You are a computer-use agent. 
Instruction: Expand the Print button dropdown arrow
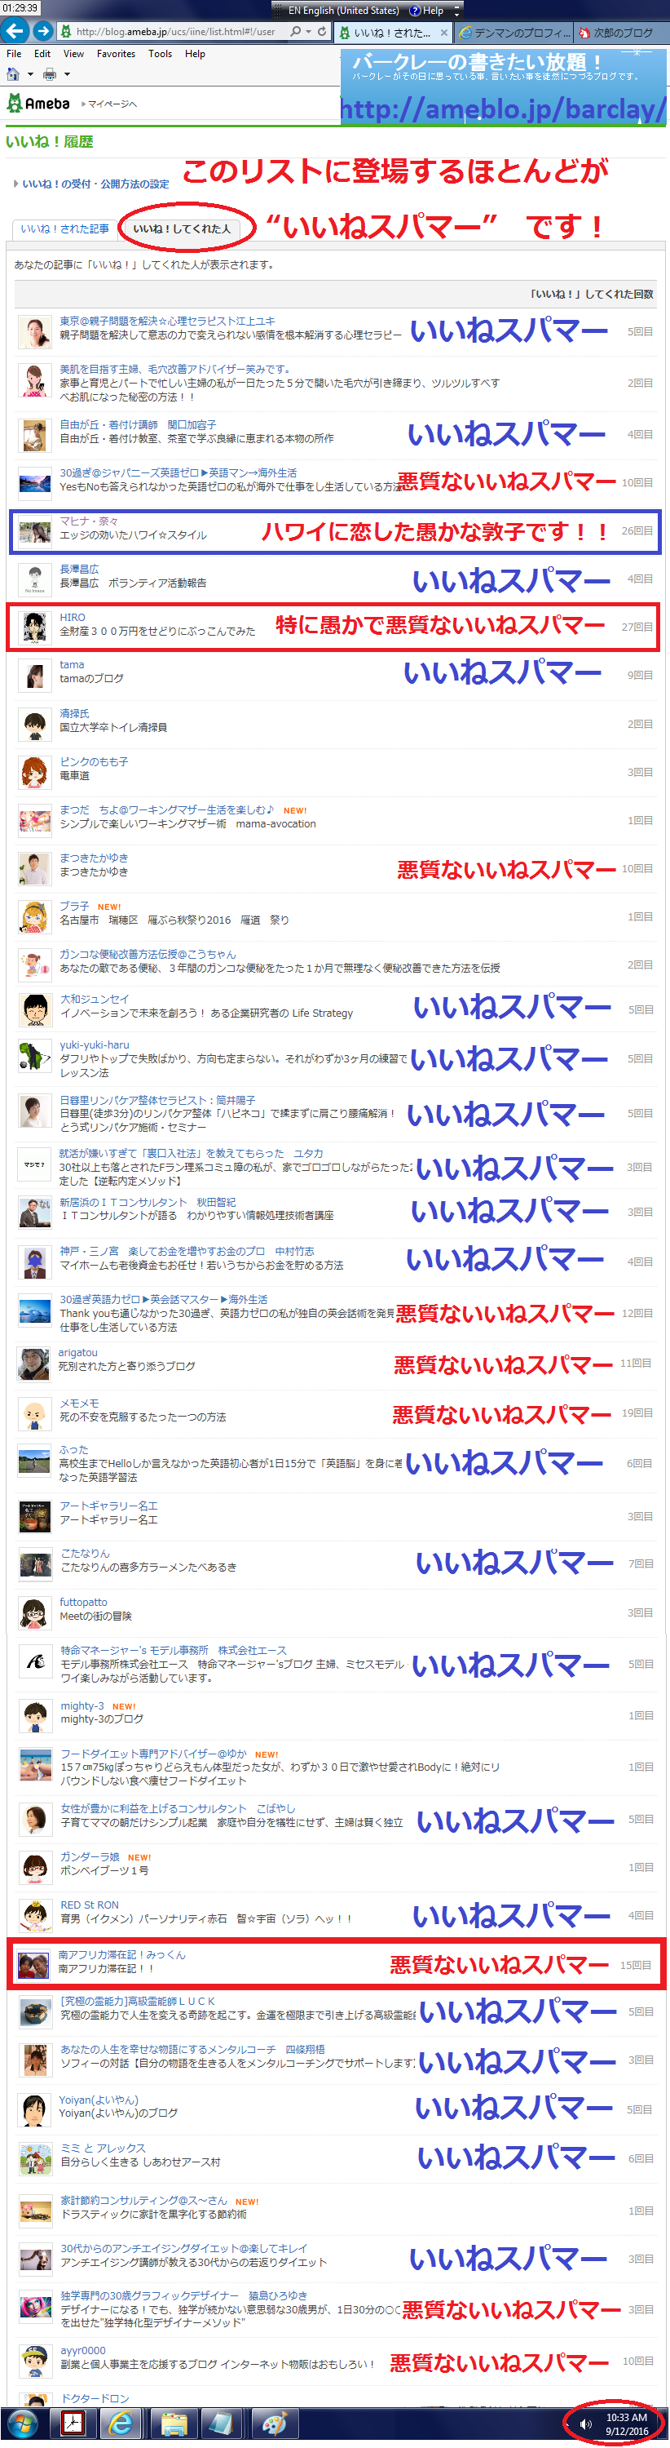[x=67, y=74]
